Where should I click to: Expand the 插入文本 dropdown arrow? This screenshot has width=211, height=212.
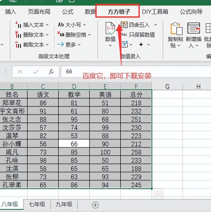47,25
